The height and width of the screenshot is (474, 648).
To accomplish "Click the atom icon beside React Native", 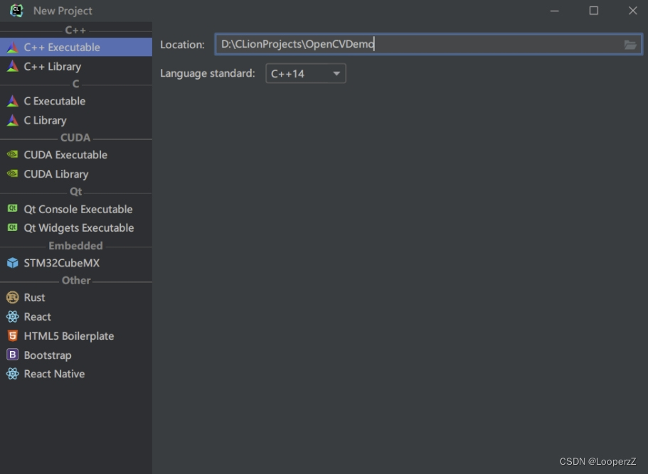I will (12, 374).
